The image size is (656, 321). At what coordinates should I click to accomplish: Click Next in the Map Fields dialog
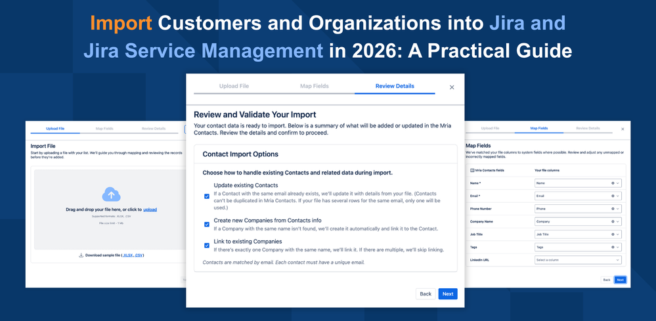point(620,280)
